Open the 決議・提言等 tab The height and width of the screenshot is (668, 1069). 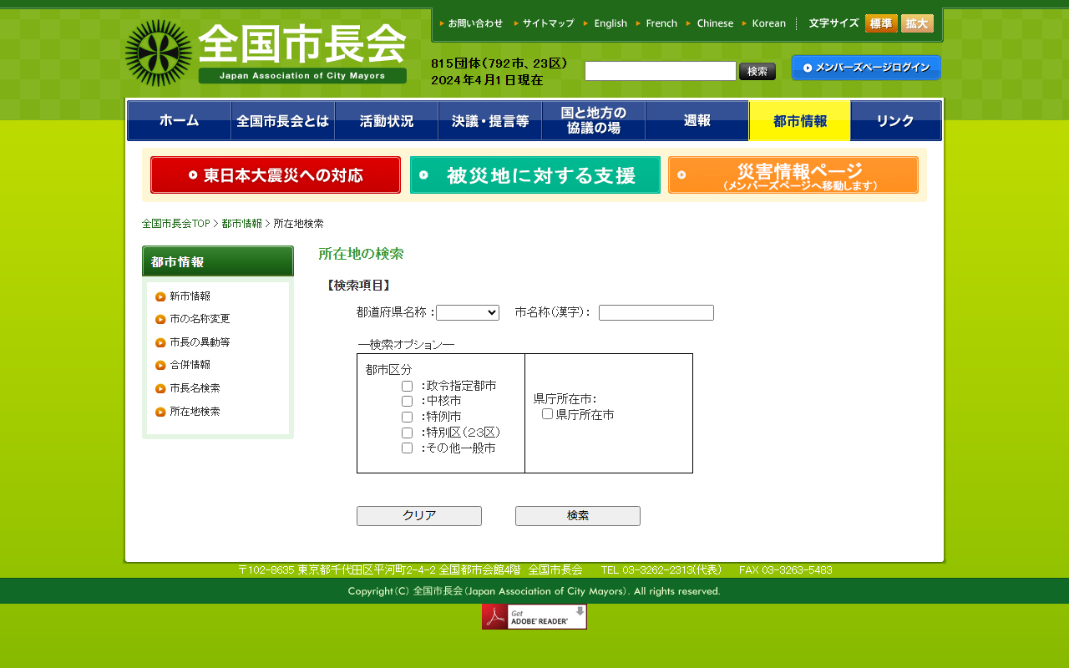[490, 121]
